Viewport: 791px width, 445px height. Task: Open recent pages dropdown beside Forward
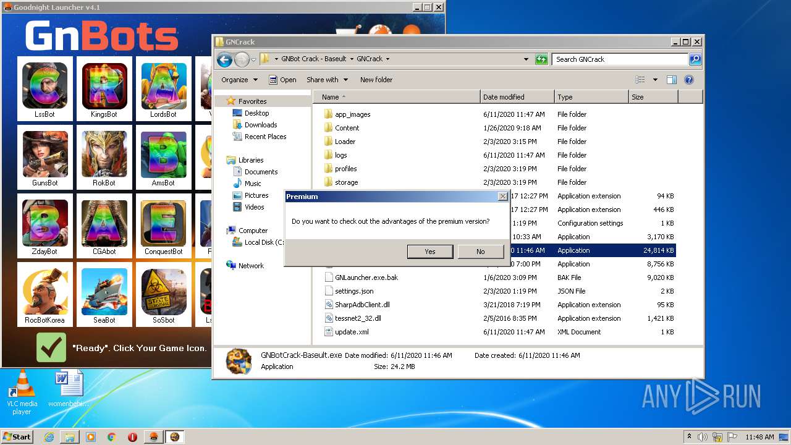pos(253,60)
